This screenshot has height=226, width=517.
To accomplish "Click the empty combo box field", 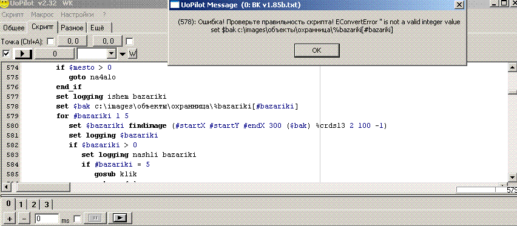I will 92,54.
